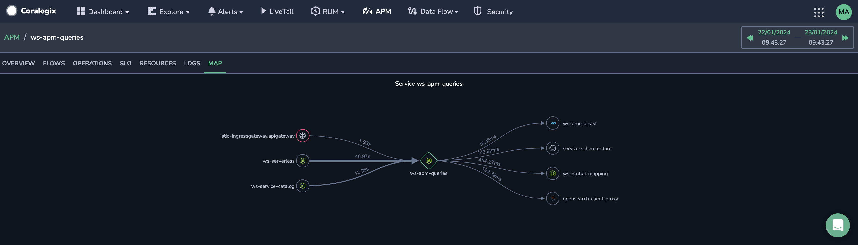Image resolution: width=858 pixels, height=245 pixels.
Task: Step time range forward with fast-forward arrows
Action: pyautogui.click(x=845, y=38)
